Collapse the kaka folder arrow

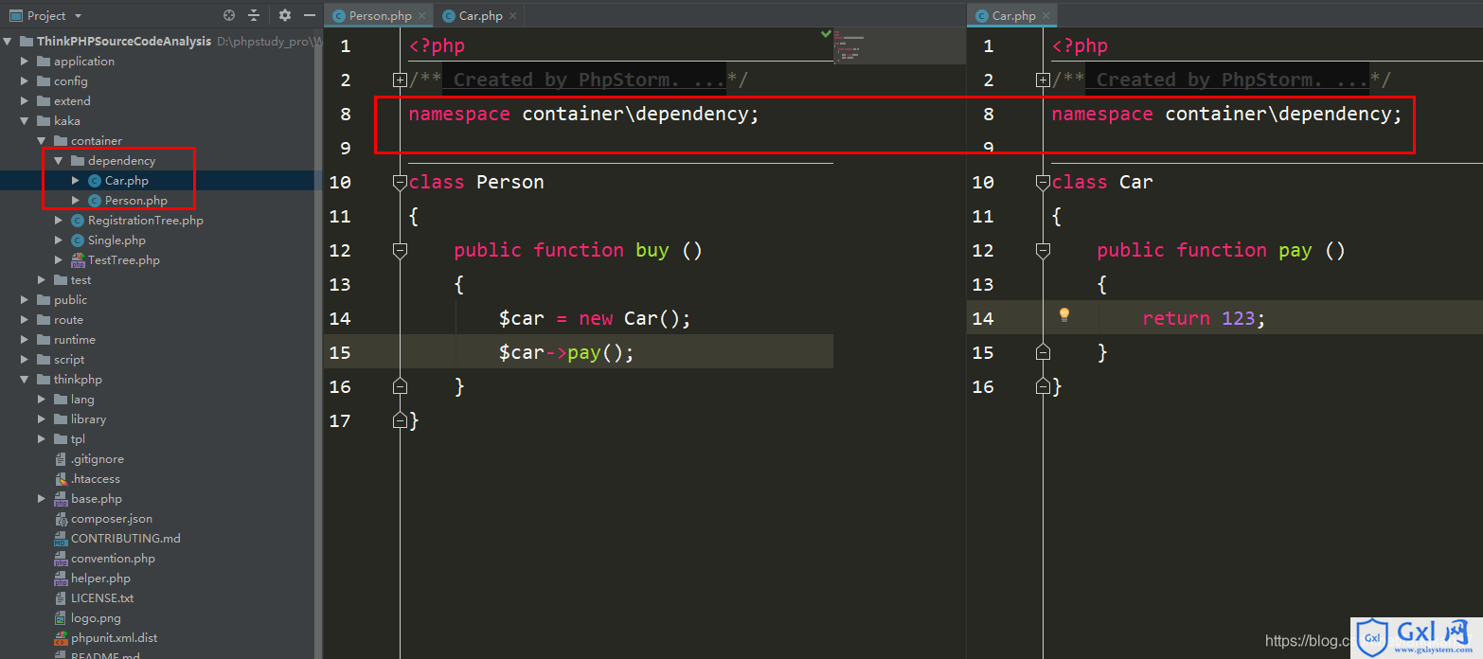click(26, 121)
